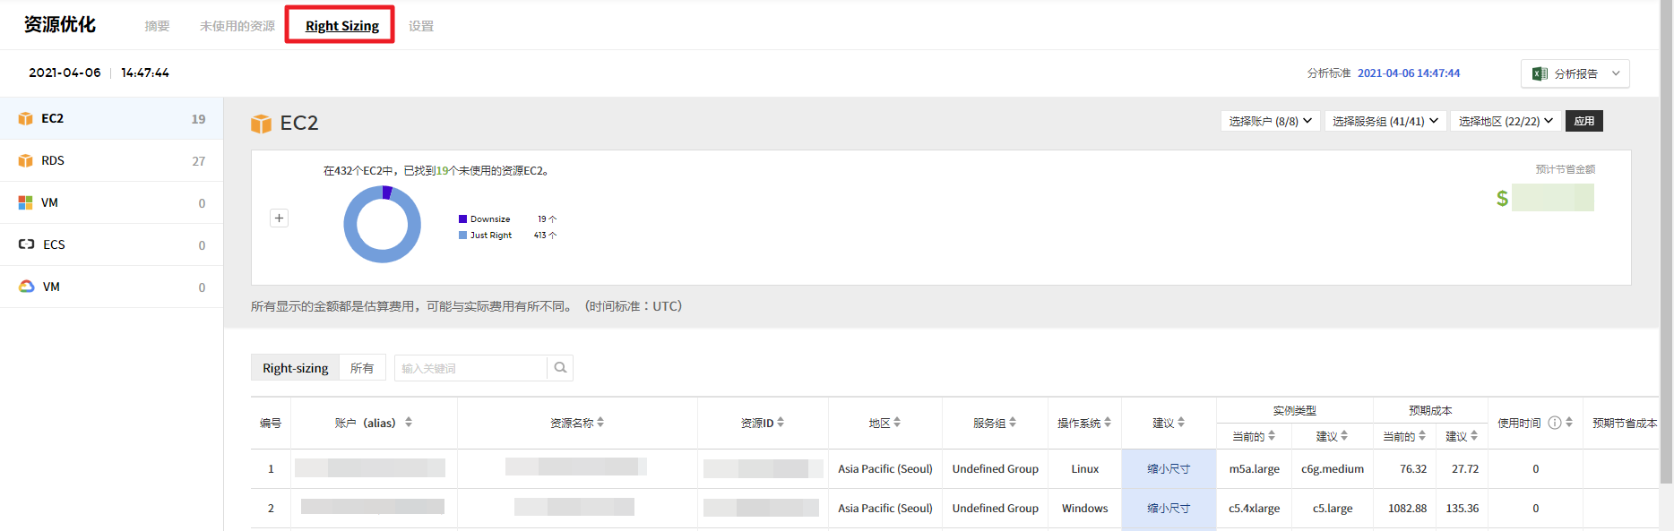Switch to the 未使用的资源 tab
The height and width of the screenshot is (531, 1674).
(237, 26)
